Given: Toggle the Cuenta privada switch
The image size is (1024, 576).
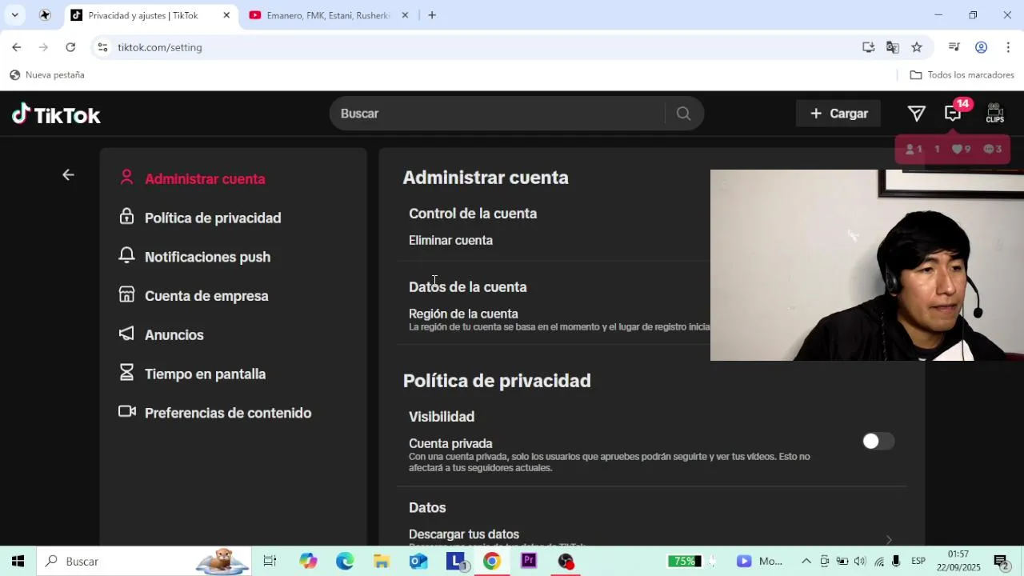Looking at the screenshot, I should 878,442.
